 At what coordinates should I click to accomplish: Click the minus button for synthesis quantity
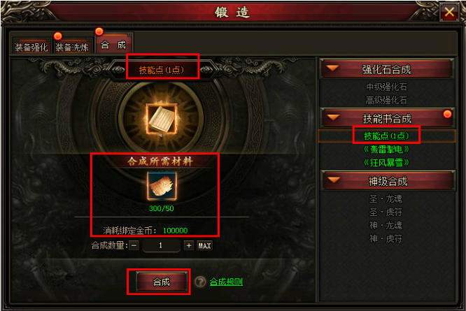coord(134,245)
